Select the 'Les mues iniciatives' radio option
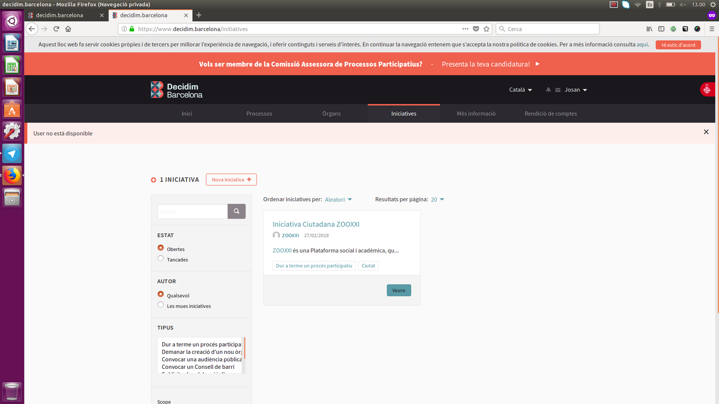719x404 pixels. [x=161, y=305]
